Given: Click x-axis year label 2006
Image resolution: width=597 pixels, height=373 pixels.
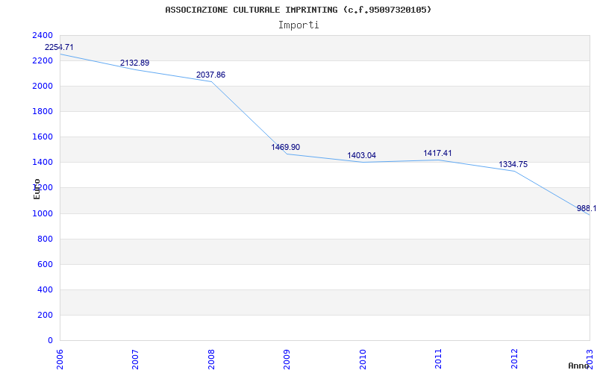Looking at the screenshot, I should 60,360.
